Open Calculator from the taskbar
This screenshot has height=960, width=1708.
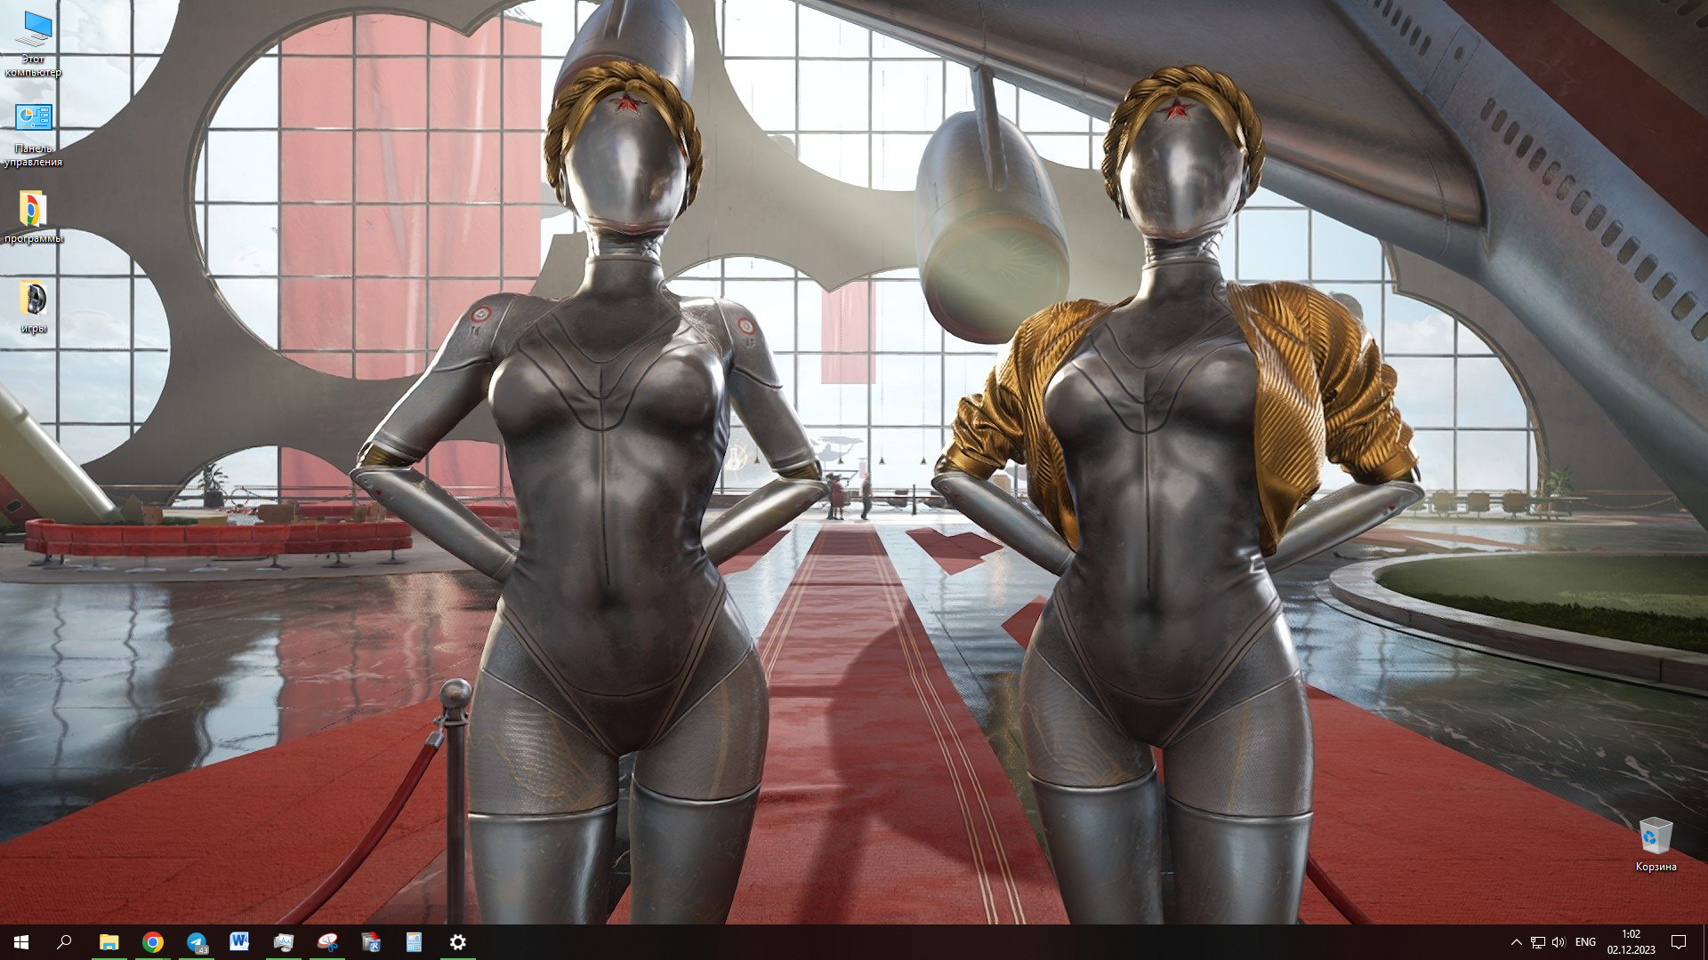[x=414, y=942]
